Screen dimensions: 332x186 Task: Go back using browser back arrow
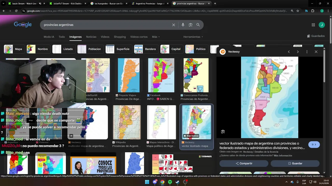4,11
